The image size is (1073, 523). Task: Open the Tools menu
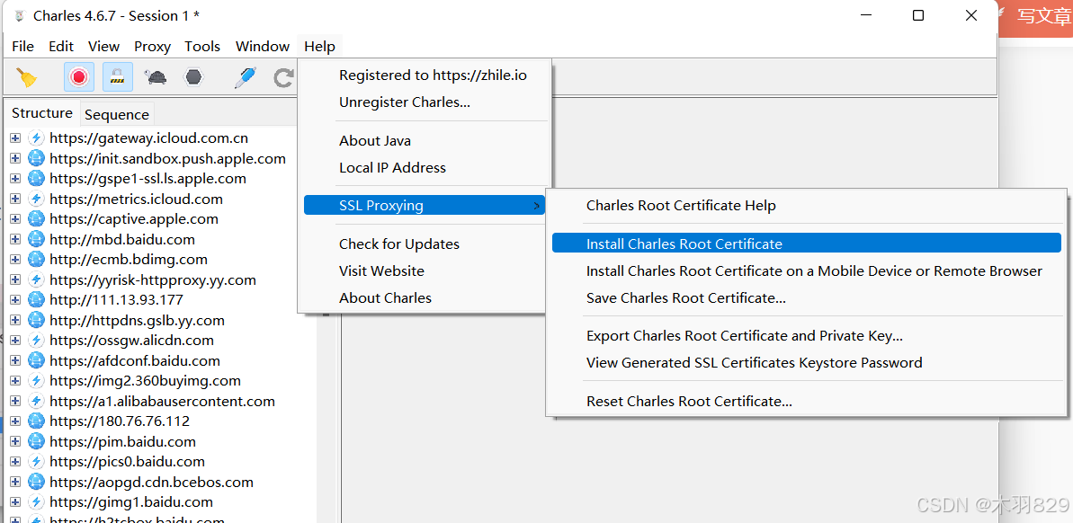coord(201,47)
